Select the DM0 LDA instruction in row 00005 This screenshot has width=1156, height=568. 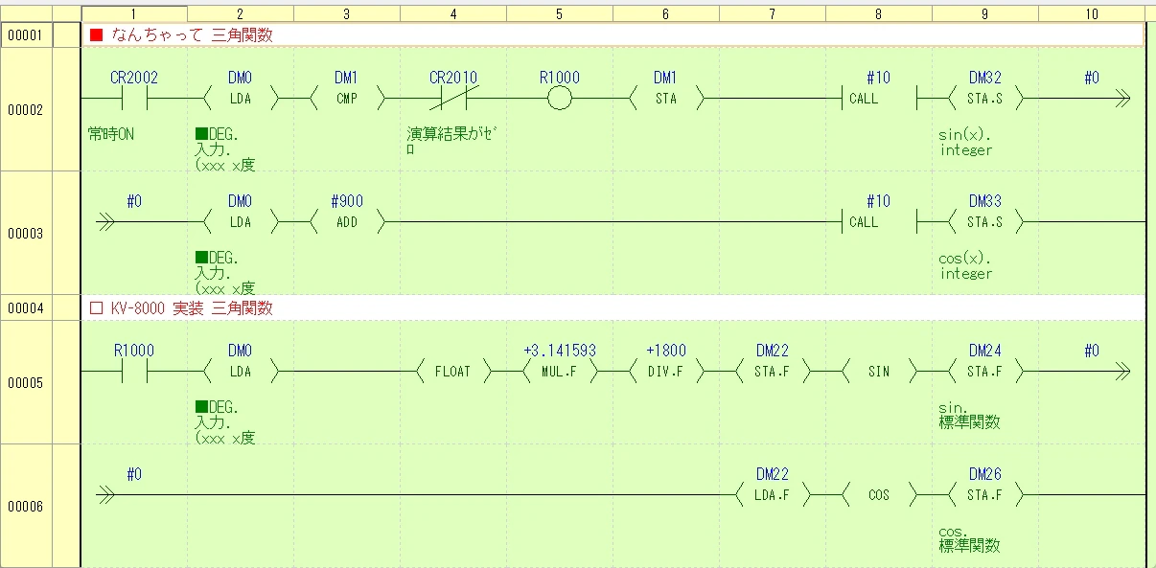point(240,372)
